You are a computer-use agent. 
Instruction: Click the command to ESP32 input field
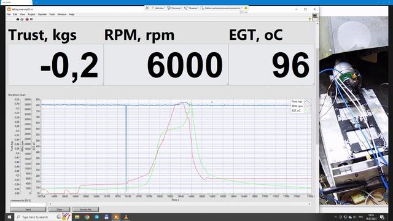tap(28, 204)
